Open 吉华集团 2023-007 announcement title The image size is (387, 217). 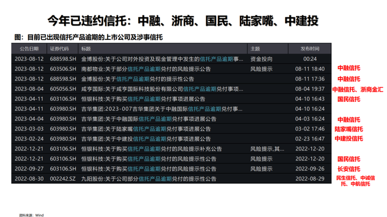pyautogui.click(x=161, y=109)
